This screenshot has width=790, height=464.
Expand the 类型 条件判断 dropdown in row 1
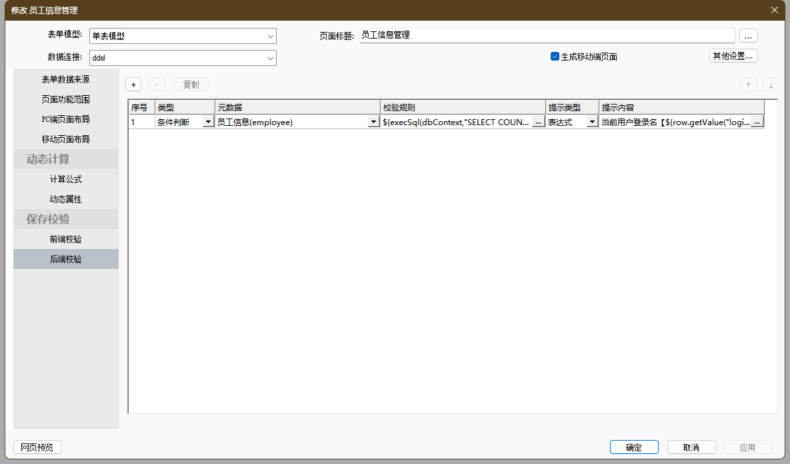pos(207,122)
